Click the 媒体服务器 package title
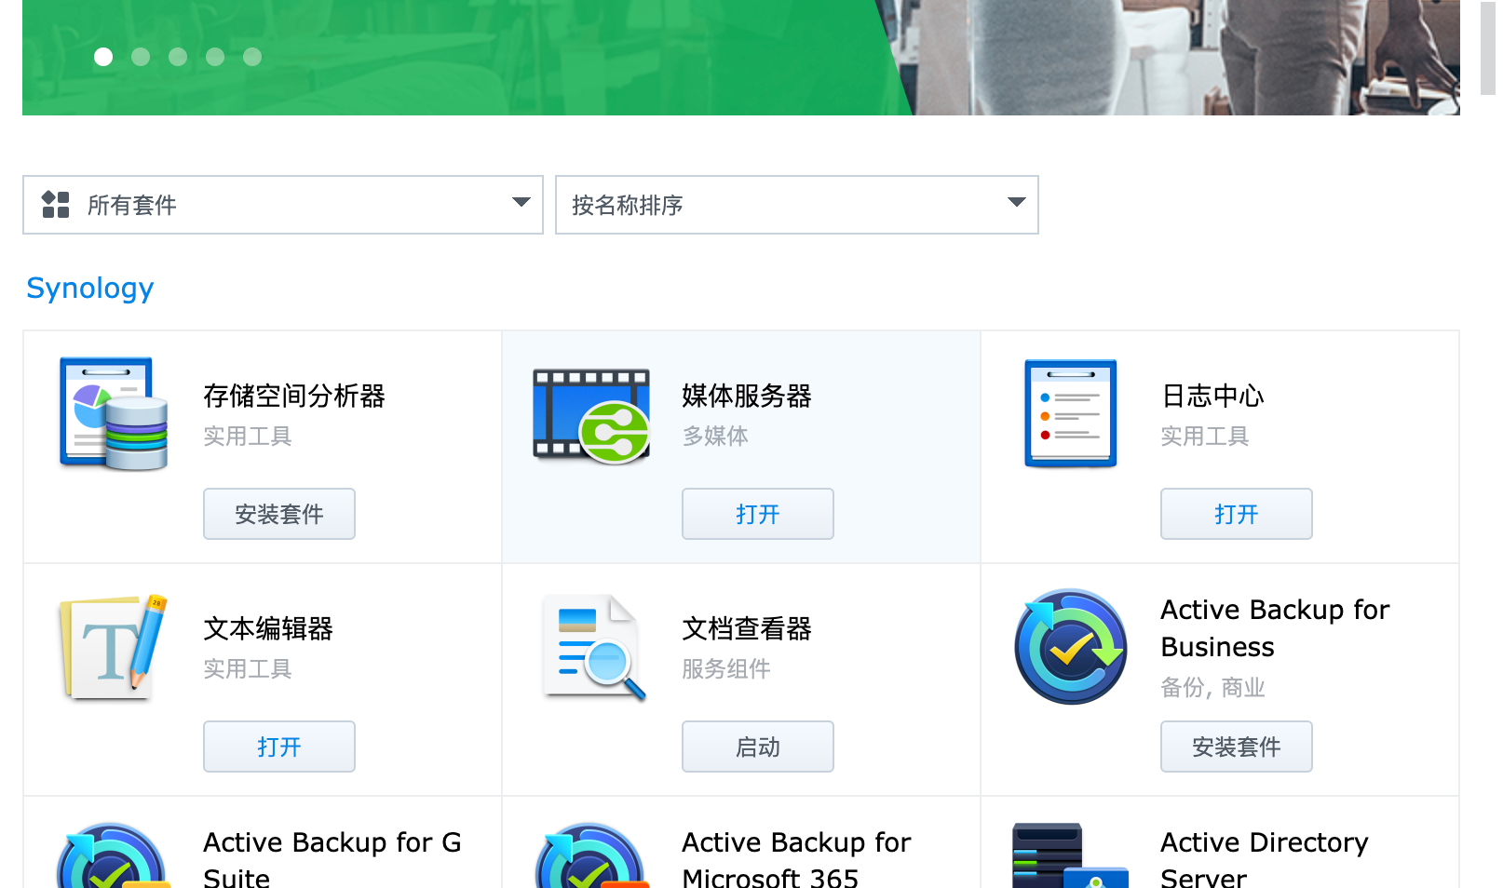The image size is (1503, 888). point(747,396)
